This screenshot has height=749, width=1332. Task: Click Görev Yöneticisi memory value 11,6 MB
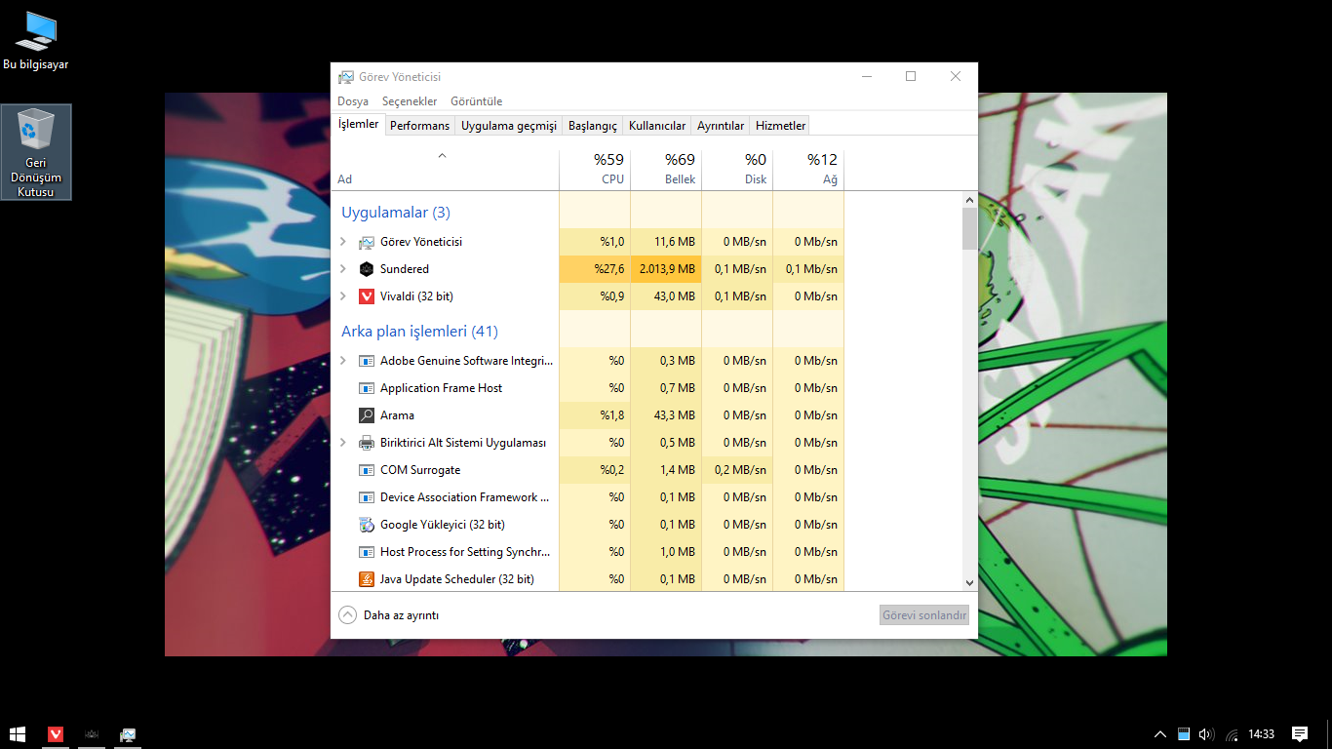[x=666, y=242]
